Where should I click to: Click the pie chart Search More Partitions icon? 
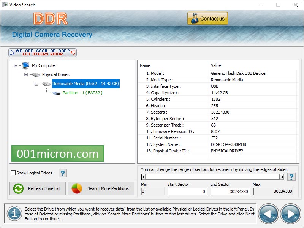click(77, 188)
